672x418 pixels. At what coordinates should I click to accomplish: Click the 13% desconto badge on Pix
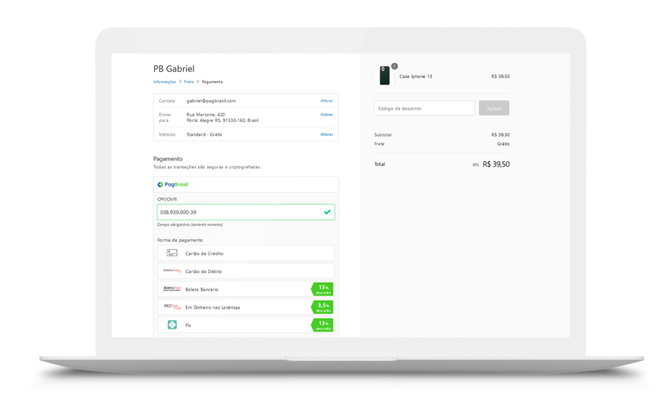pyautogui.click(x=322, y=325)
